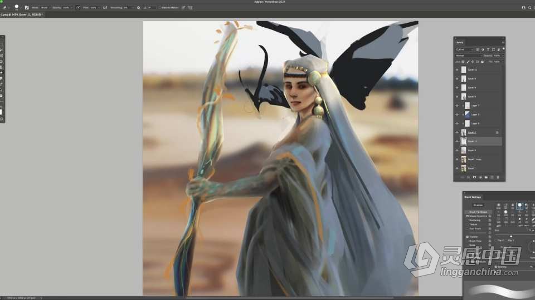Hide Layer 11 with its eye icon

coord(457,141)
